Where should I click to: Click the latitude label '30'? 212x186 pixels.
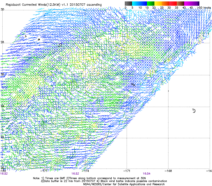tap(2, 9)
